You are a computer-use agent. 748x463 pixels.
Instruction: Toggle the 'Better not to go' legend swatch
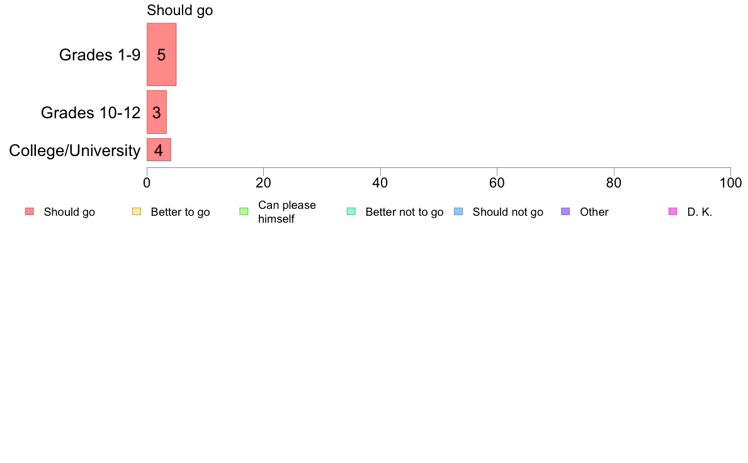click(x=351, y=211)
